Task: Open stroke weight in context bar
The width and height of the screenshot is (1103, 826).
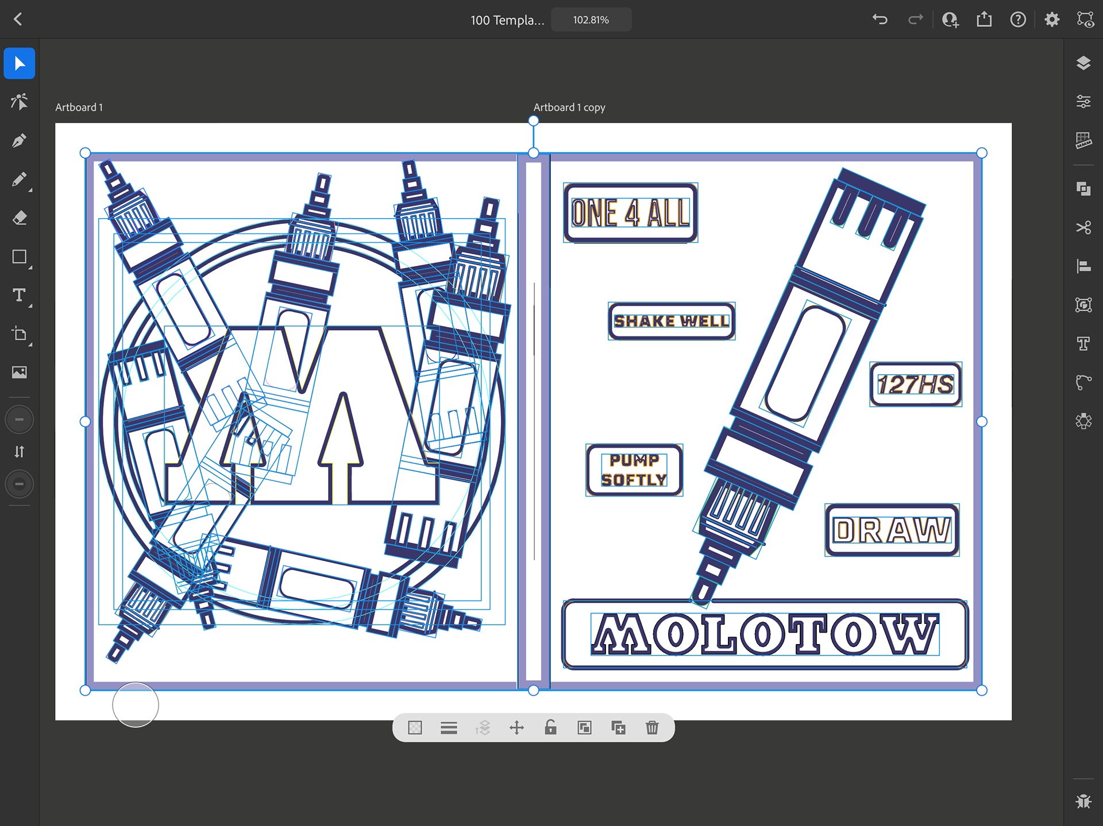Action: pyautogui.click(x=449, y=728)
